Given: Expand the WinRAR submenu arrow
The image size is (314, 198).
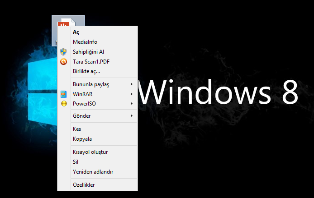Looking at the screenshot, I should point(132,94).
